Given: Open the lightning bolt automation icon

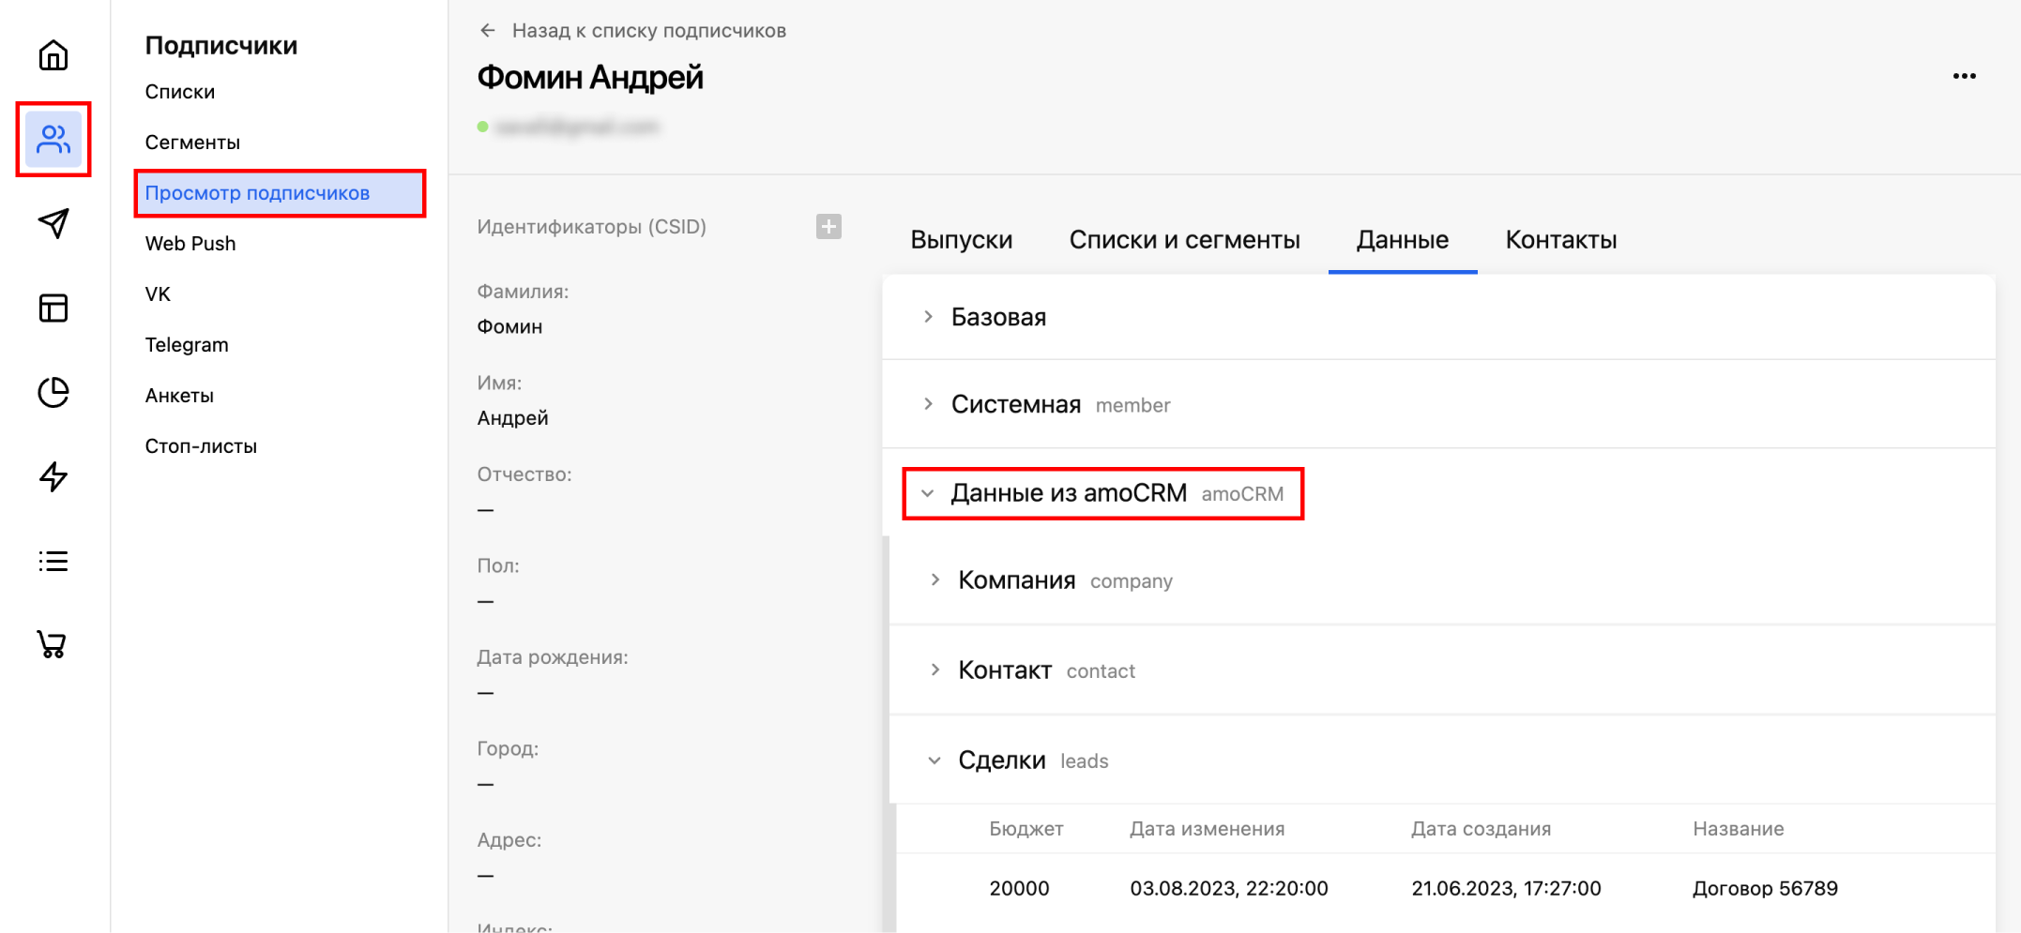Looking at the screenshot, I should pos(53,476).
